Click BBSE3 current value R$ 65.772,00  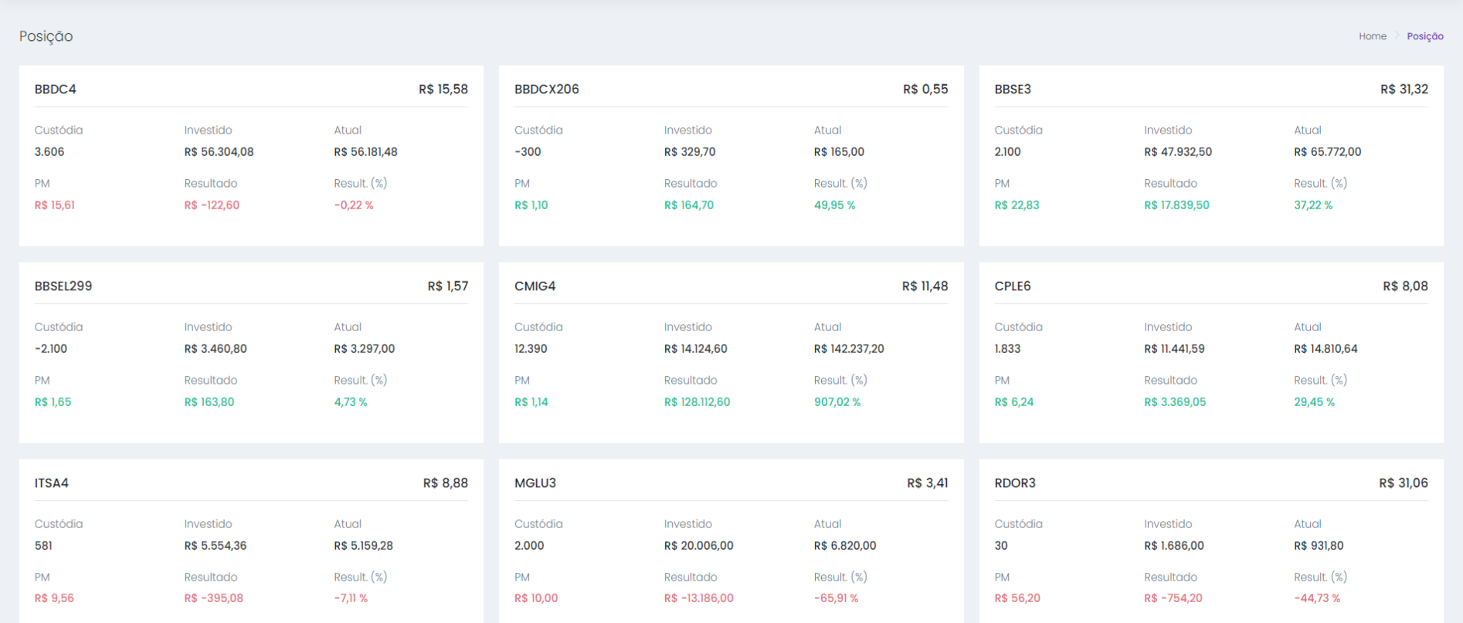point(1328,152)
